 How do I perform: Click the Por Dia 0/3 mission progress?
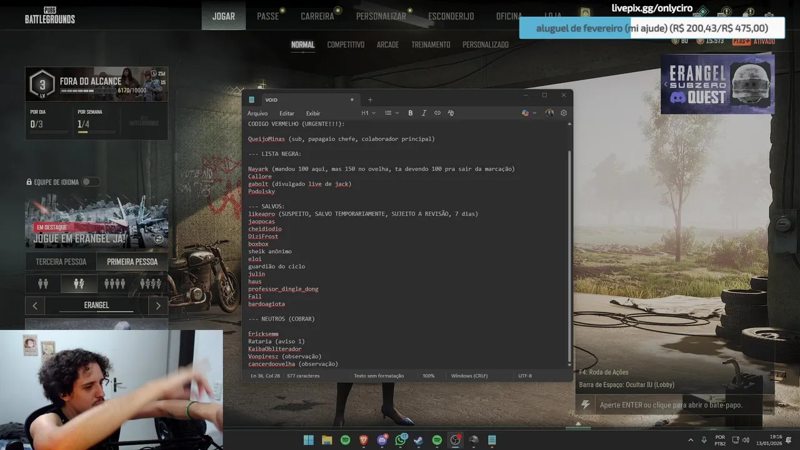47,121
